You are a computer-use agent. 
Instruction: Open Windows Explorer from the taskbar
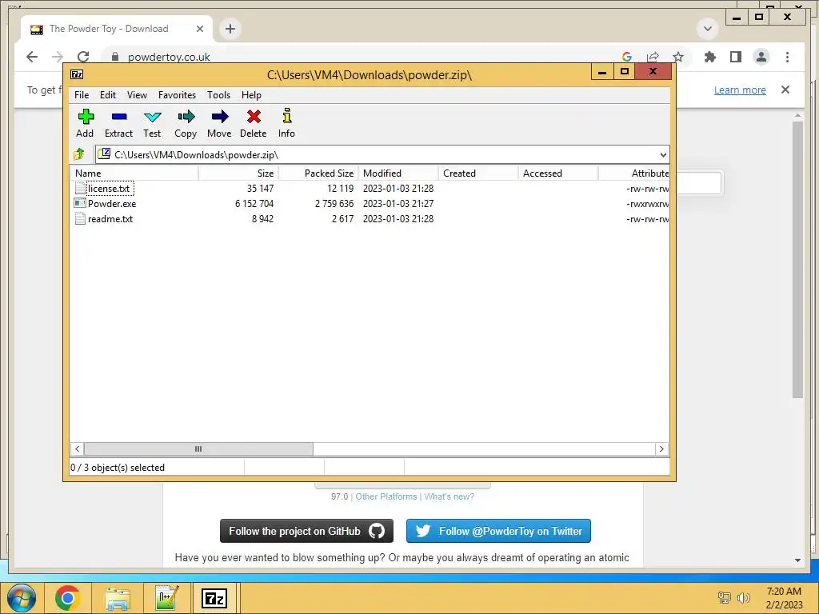tap(118, 598)
